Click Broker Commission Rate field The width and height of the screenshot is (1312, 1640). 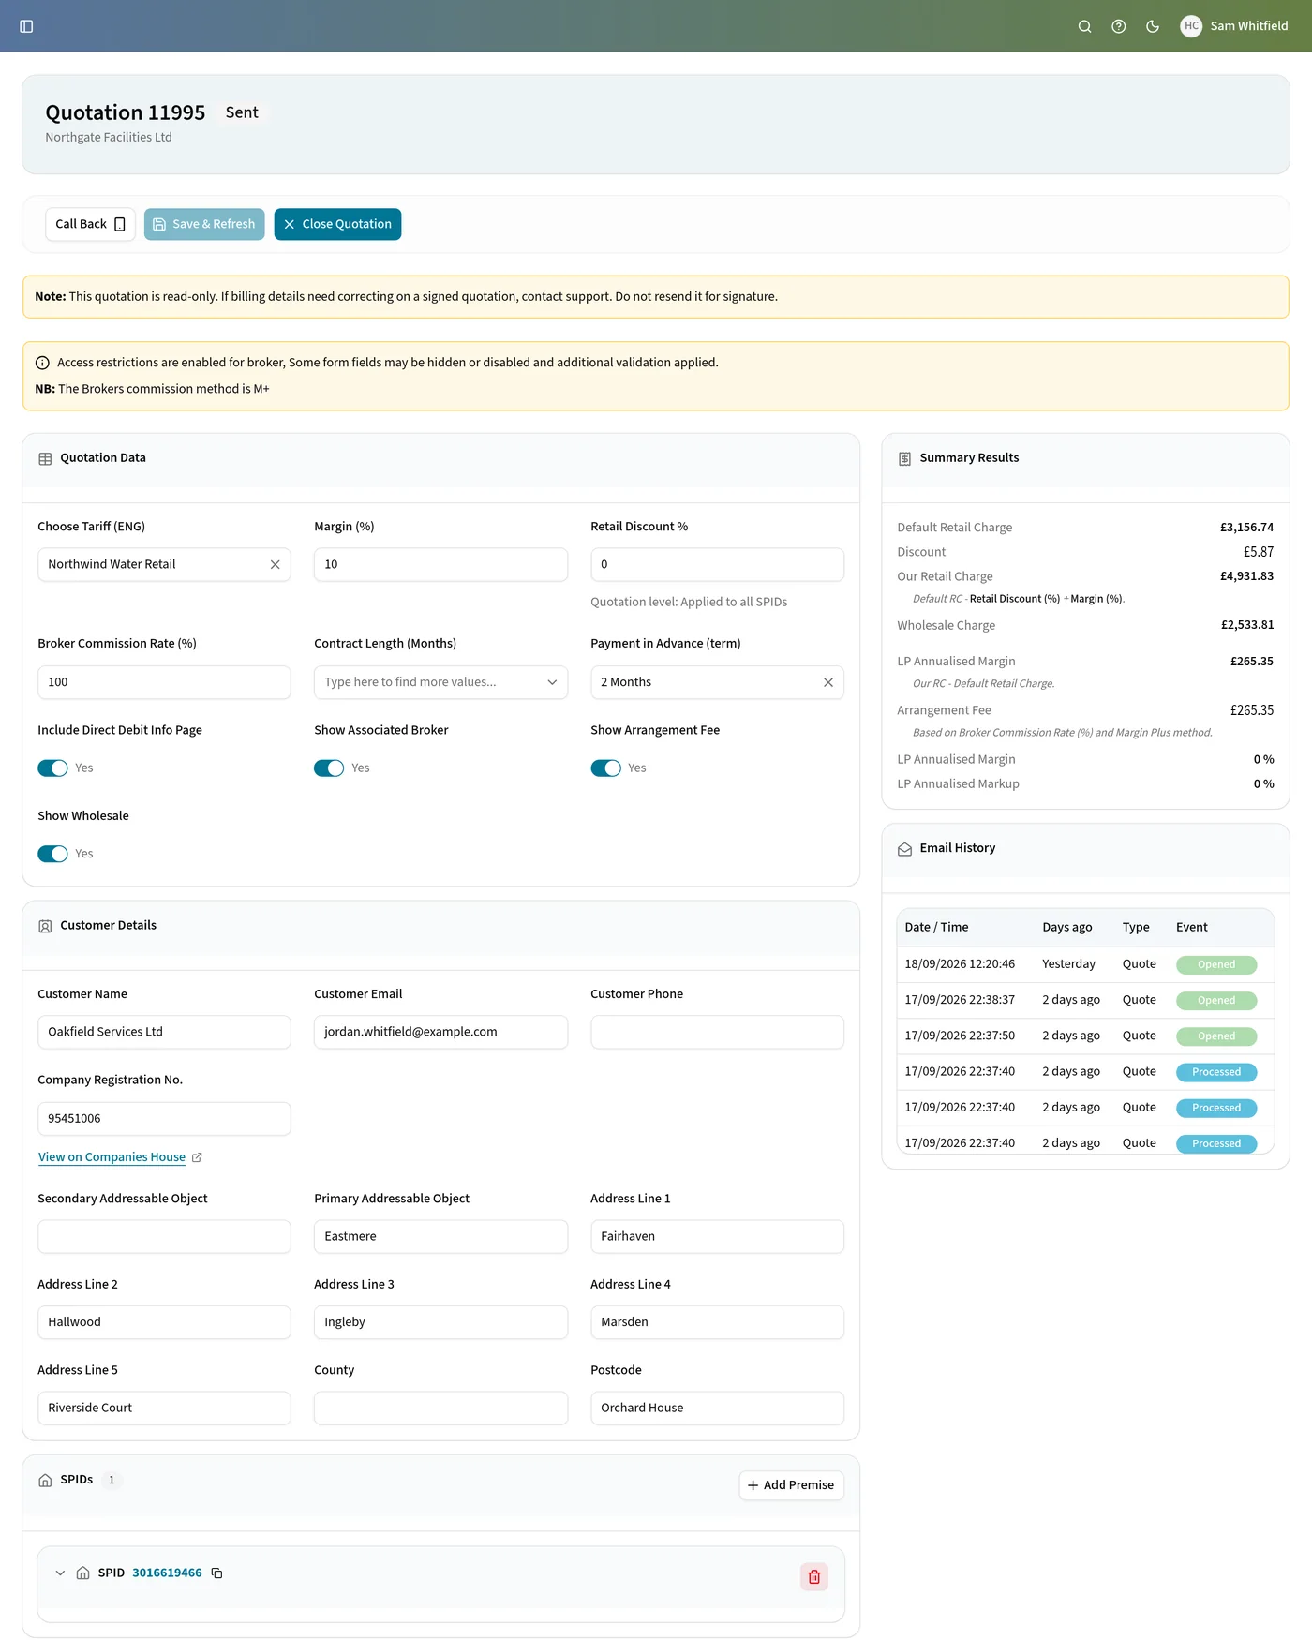164,682
